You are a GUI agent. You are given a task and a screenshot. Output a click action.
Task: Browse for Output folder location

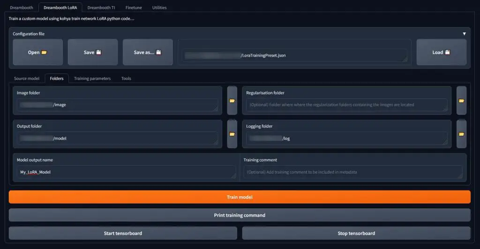coord(232,134)
